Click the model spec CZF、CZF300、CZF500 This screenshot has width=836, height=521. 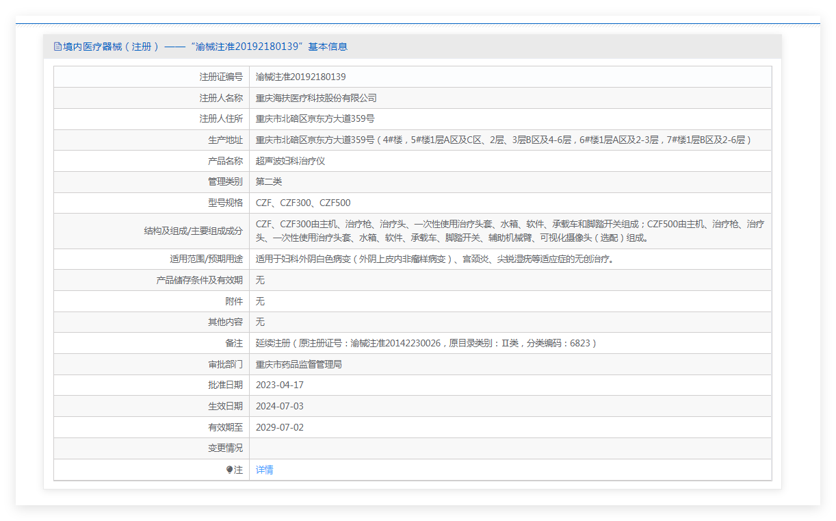tap(303, 203)
